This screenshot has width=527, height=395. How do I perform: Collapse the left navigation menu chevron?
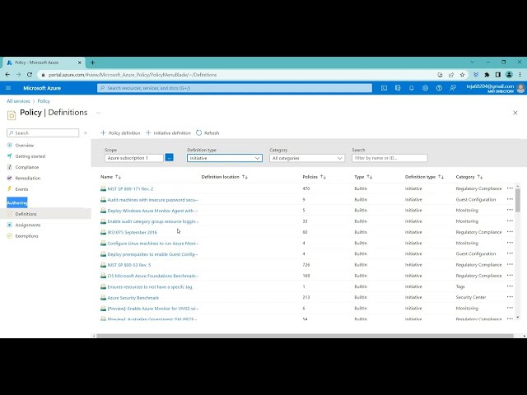(x=86, y=133)
